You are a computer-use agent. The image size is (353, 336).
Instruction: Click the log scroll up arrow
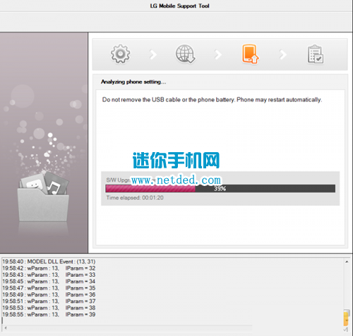347,262
